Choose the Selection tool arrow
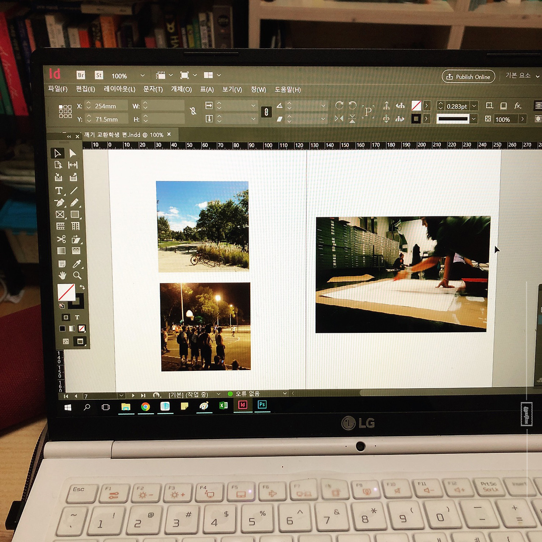The width and height of the screenshot is (542, 542). point(58,153)
